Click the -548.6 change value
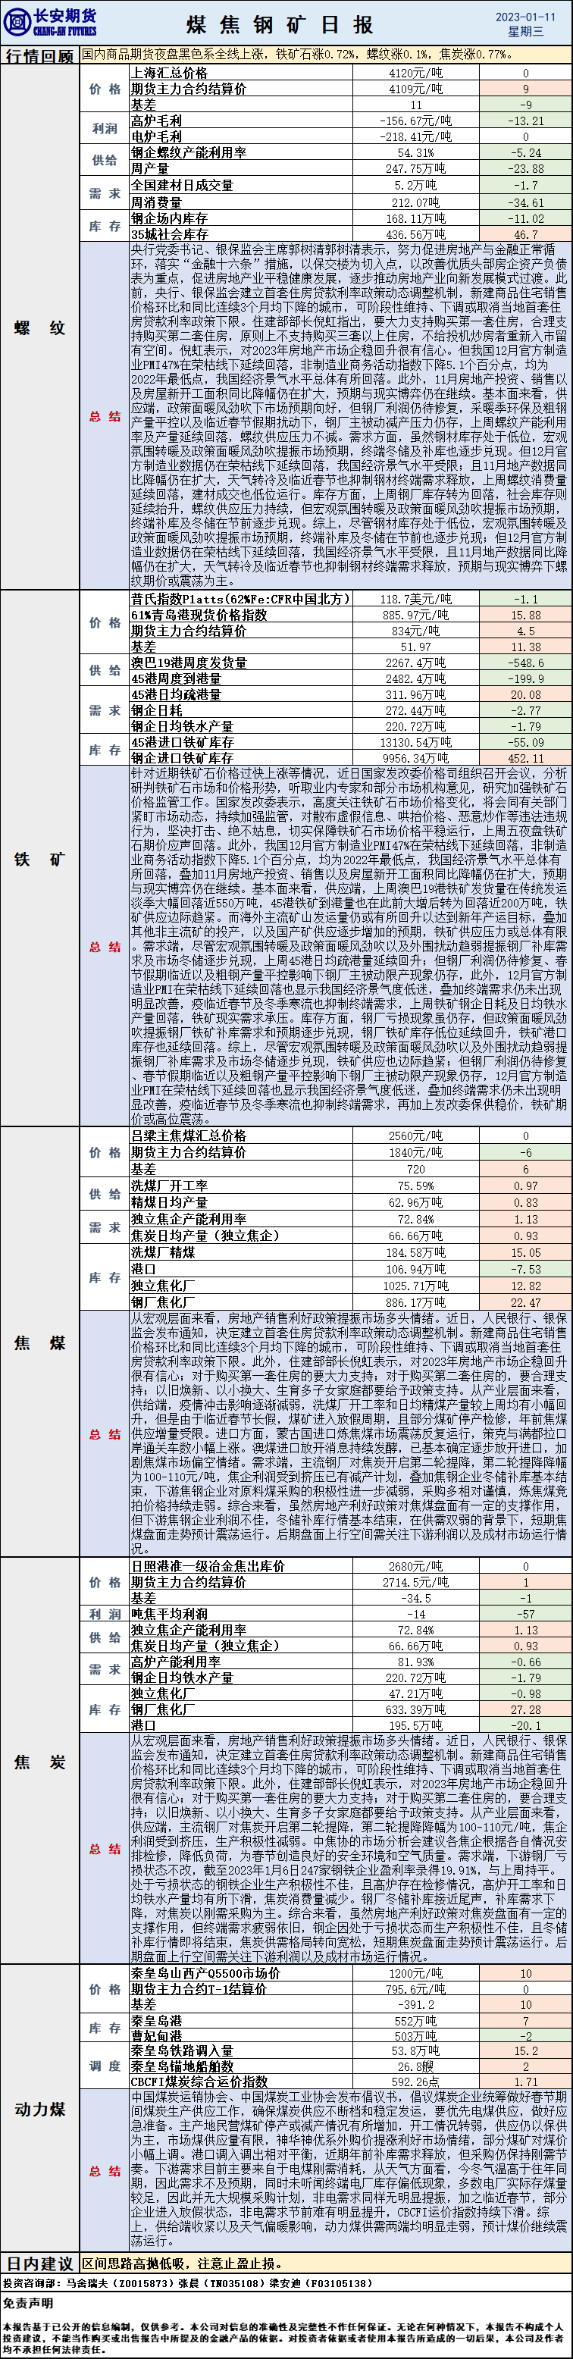 click(525, 663)
